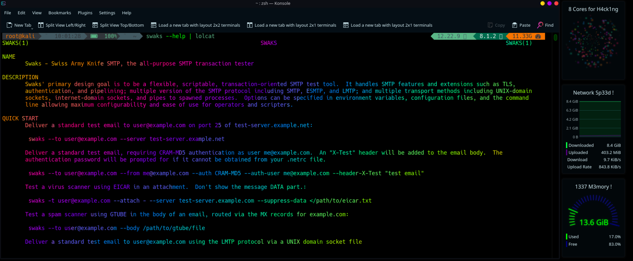Click the 1337 M3mory ! widget title
This screenshot has width=633, height=261.
(593, 187)
